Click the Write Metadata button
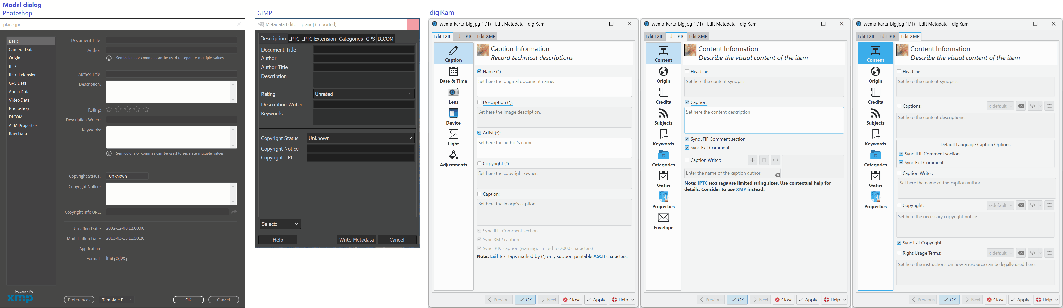 (356, 240)
